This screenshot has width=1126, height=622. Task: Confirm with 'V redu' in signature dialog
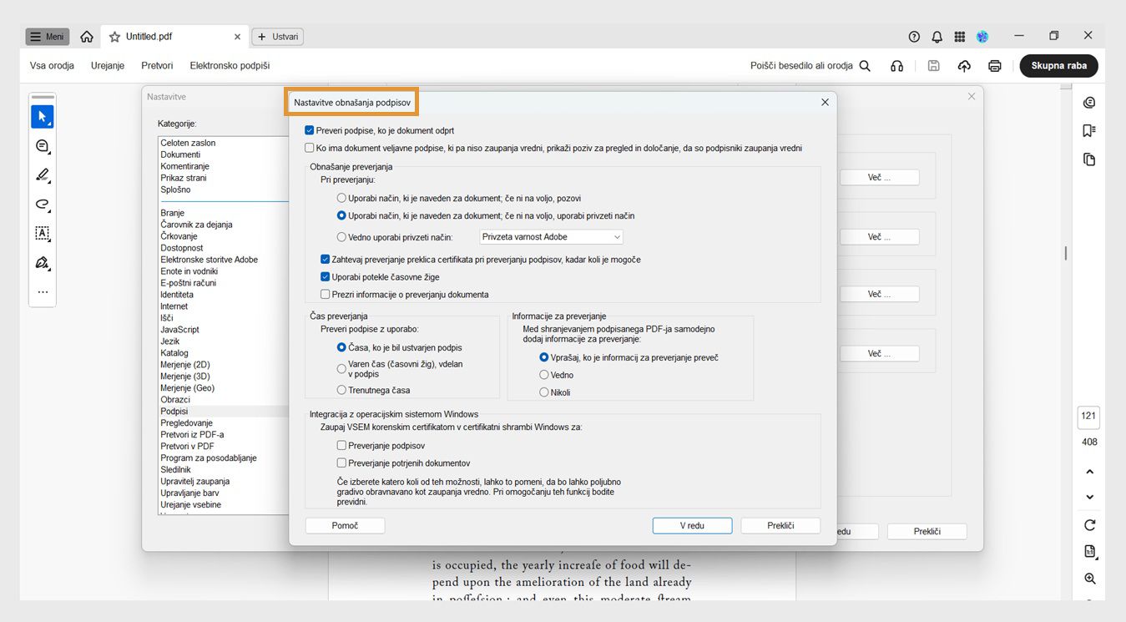coord(693,525)
